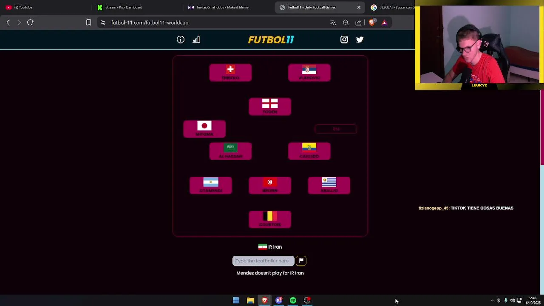Click the address bar URL futbol-11.com
544x306 pixels.
click(x=150, y=23)
